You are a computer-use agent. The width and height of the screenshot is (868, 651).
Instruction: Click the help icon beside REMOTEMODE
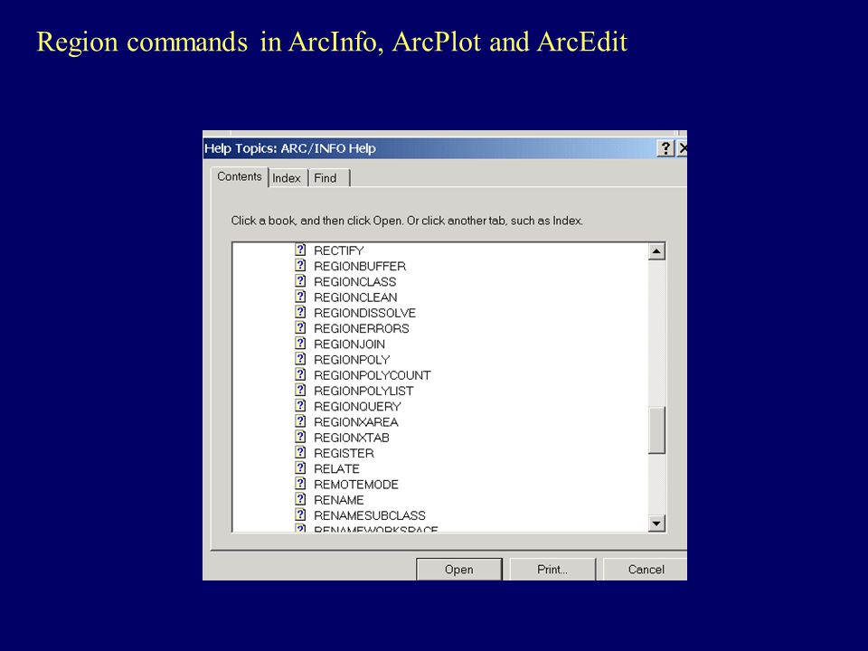300,484
